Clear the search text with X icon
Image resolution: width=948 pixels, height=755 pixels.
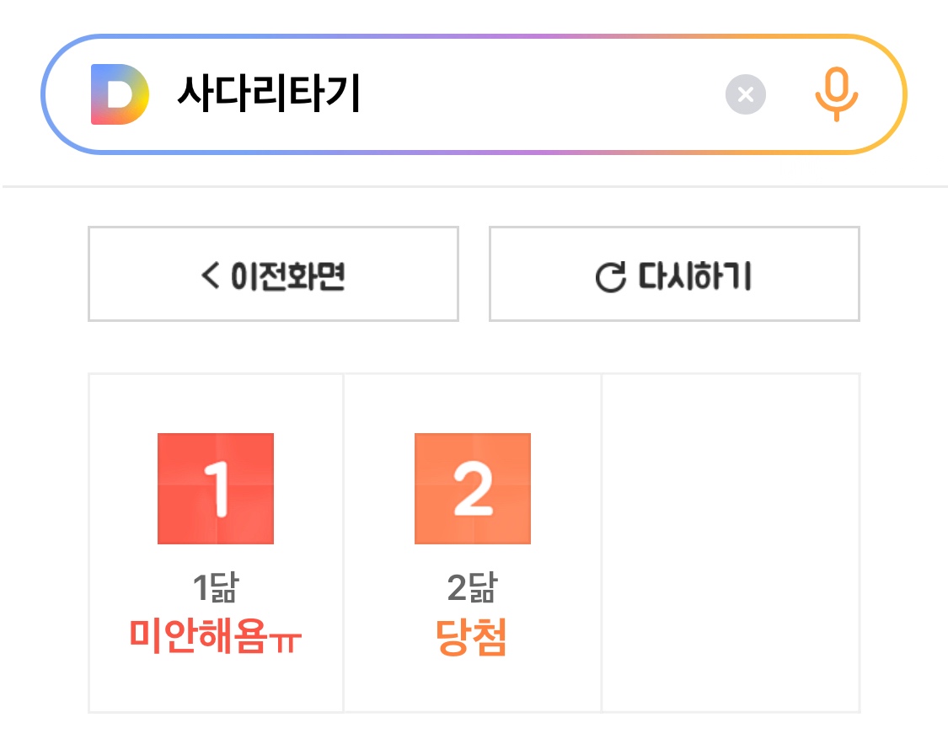click(x=745, y=94)
